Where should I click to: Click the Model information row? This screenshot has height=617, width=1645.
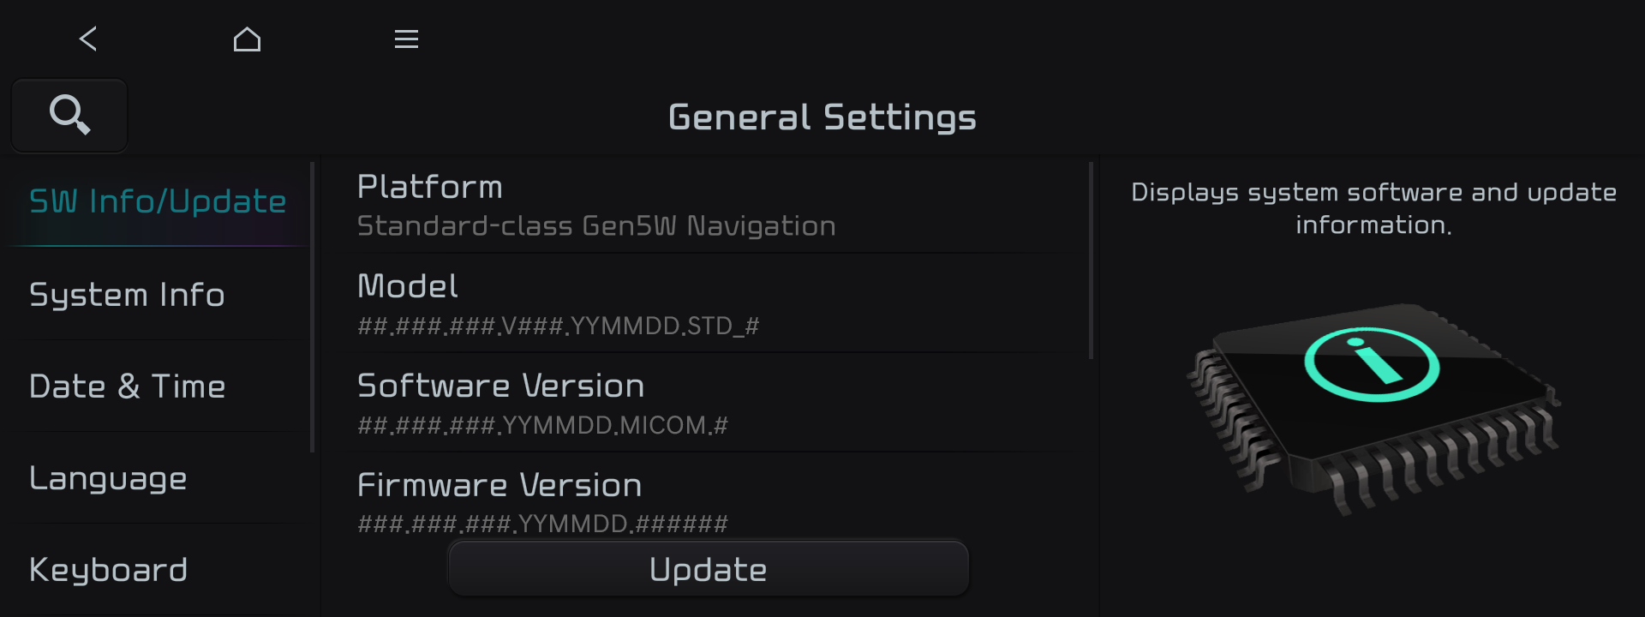point(709,303)
